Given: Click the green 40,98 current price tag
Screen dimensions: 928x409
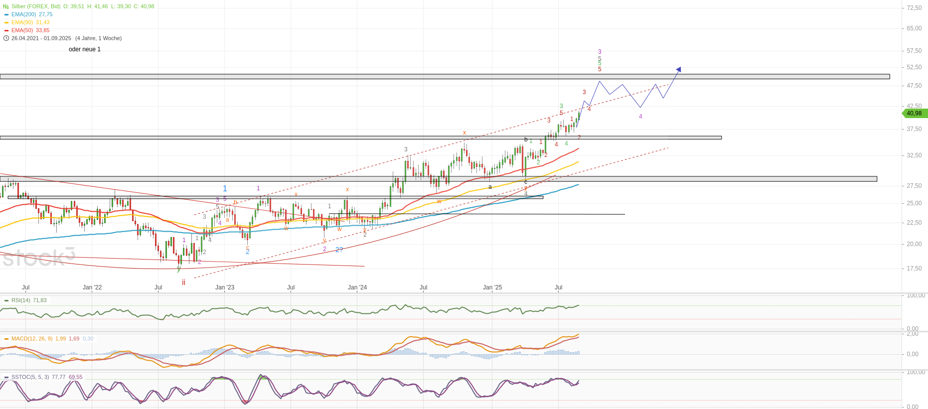Looking at the screenshot, I should click(915, 114).
